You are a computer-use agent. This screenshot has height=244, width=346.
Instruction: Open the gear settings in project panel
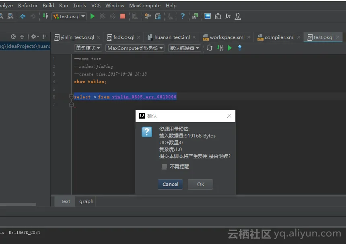[x=35, y=37]
